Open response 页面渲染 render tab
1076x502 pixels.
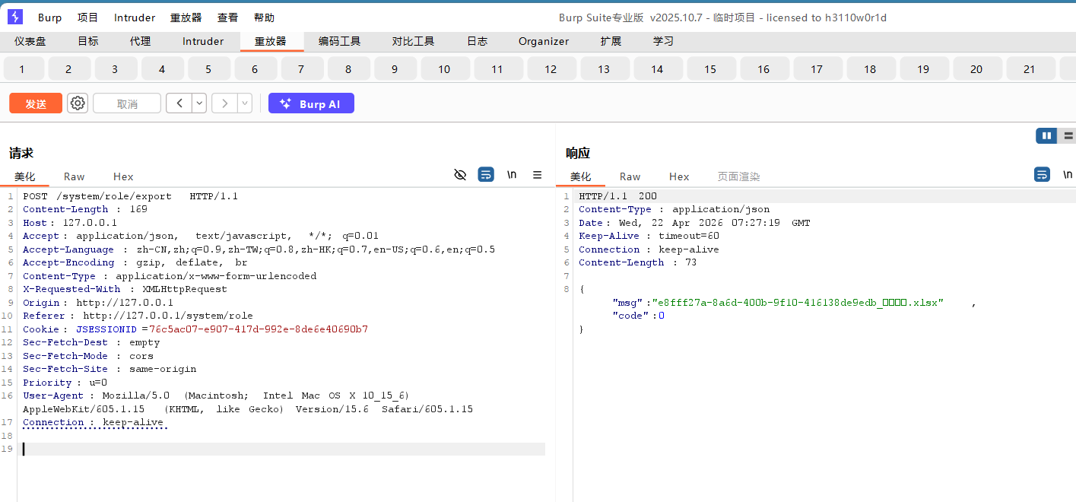pyautogui.click(x=738, y=176)
